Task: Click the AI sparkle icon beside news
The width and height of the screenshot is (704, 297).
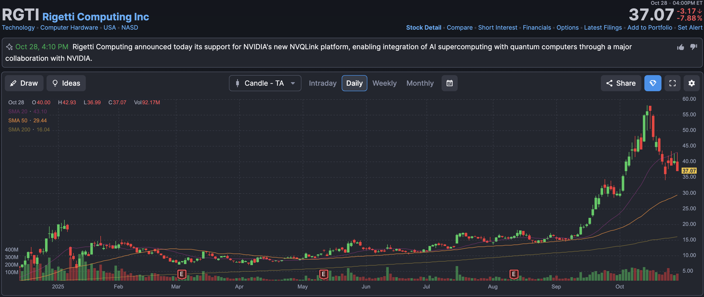Action: tap(9, 47)
